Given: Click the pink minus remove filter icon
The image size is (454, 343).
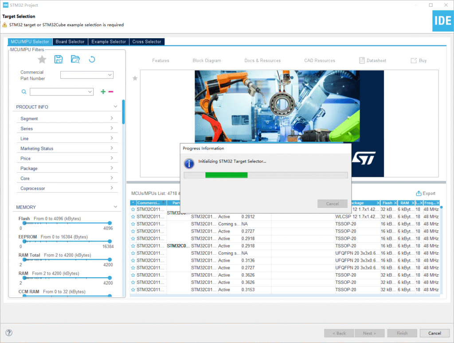Looking at the screenshot, I should coord(110,91).
